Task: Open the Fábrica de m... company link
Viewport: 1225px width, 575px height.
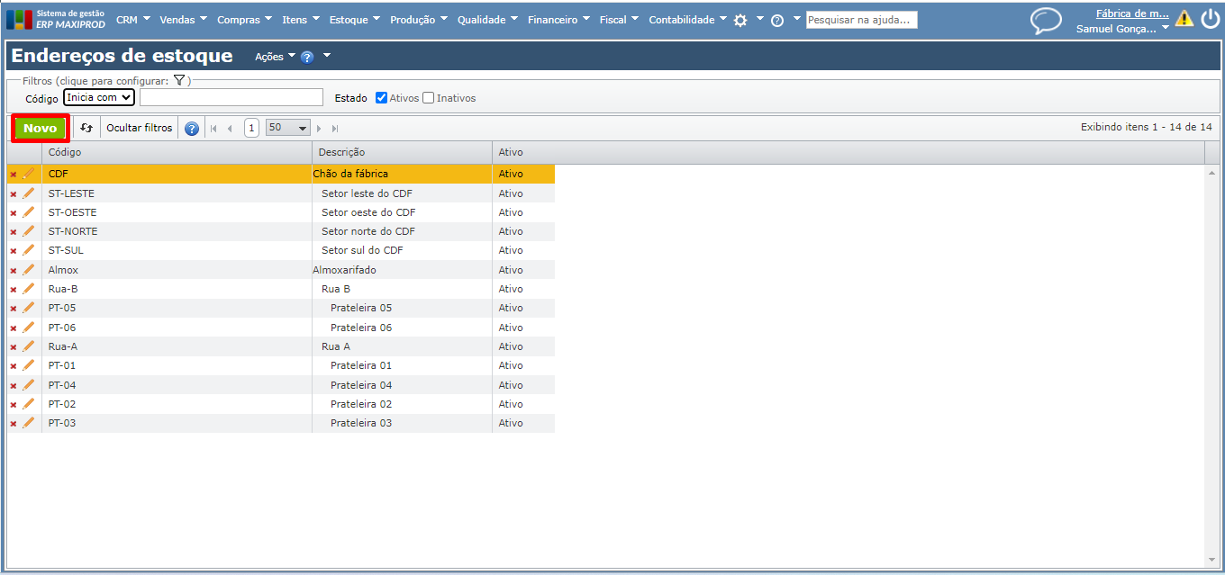Action: pyautogui.click(x=1132, y=13)
